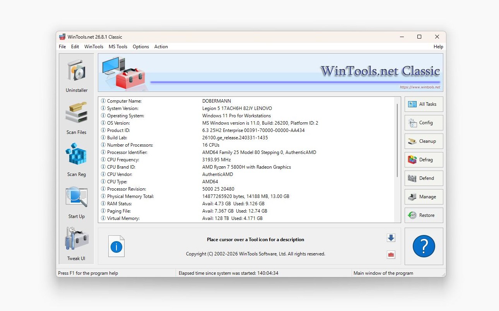
Task: Select the Physical Memory Total value
Action: click(x=246, y=196)
